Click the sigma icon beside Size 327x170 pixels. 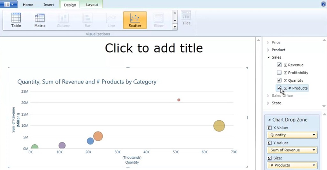(269, 158)
